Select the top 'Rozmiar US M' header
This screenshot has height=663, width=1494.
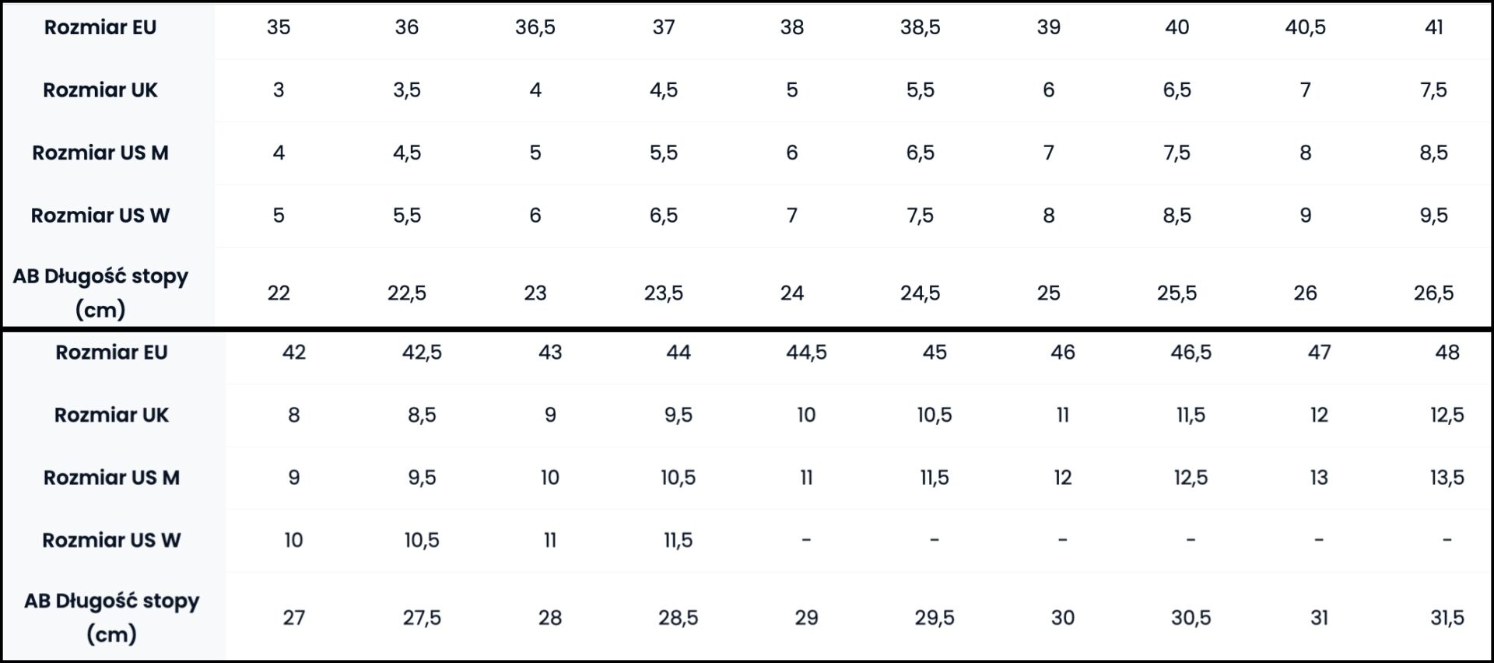[100, 153]
